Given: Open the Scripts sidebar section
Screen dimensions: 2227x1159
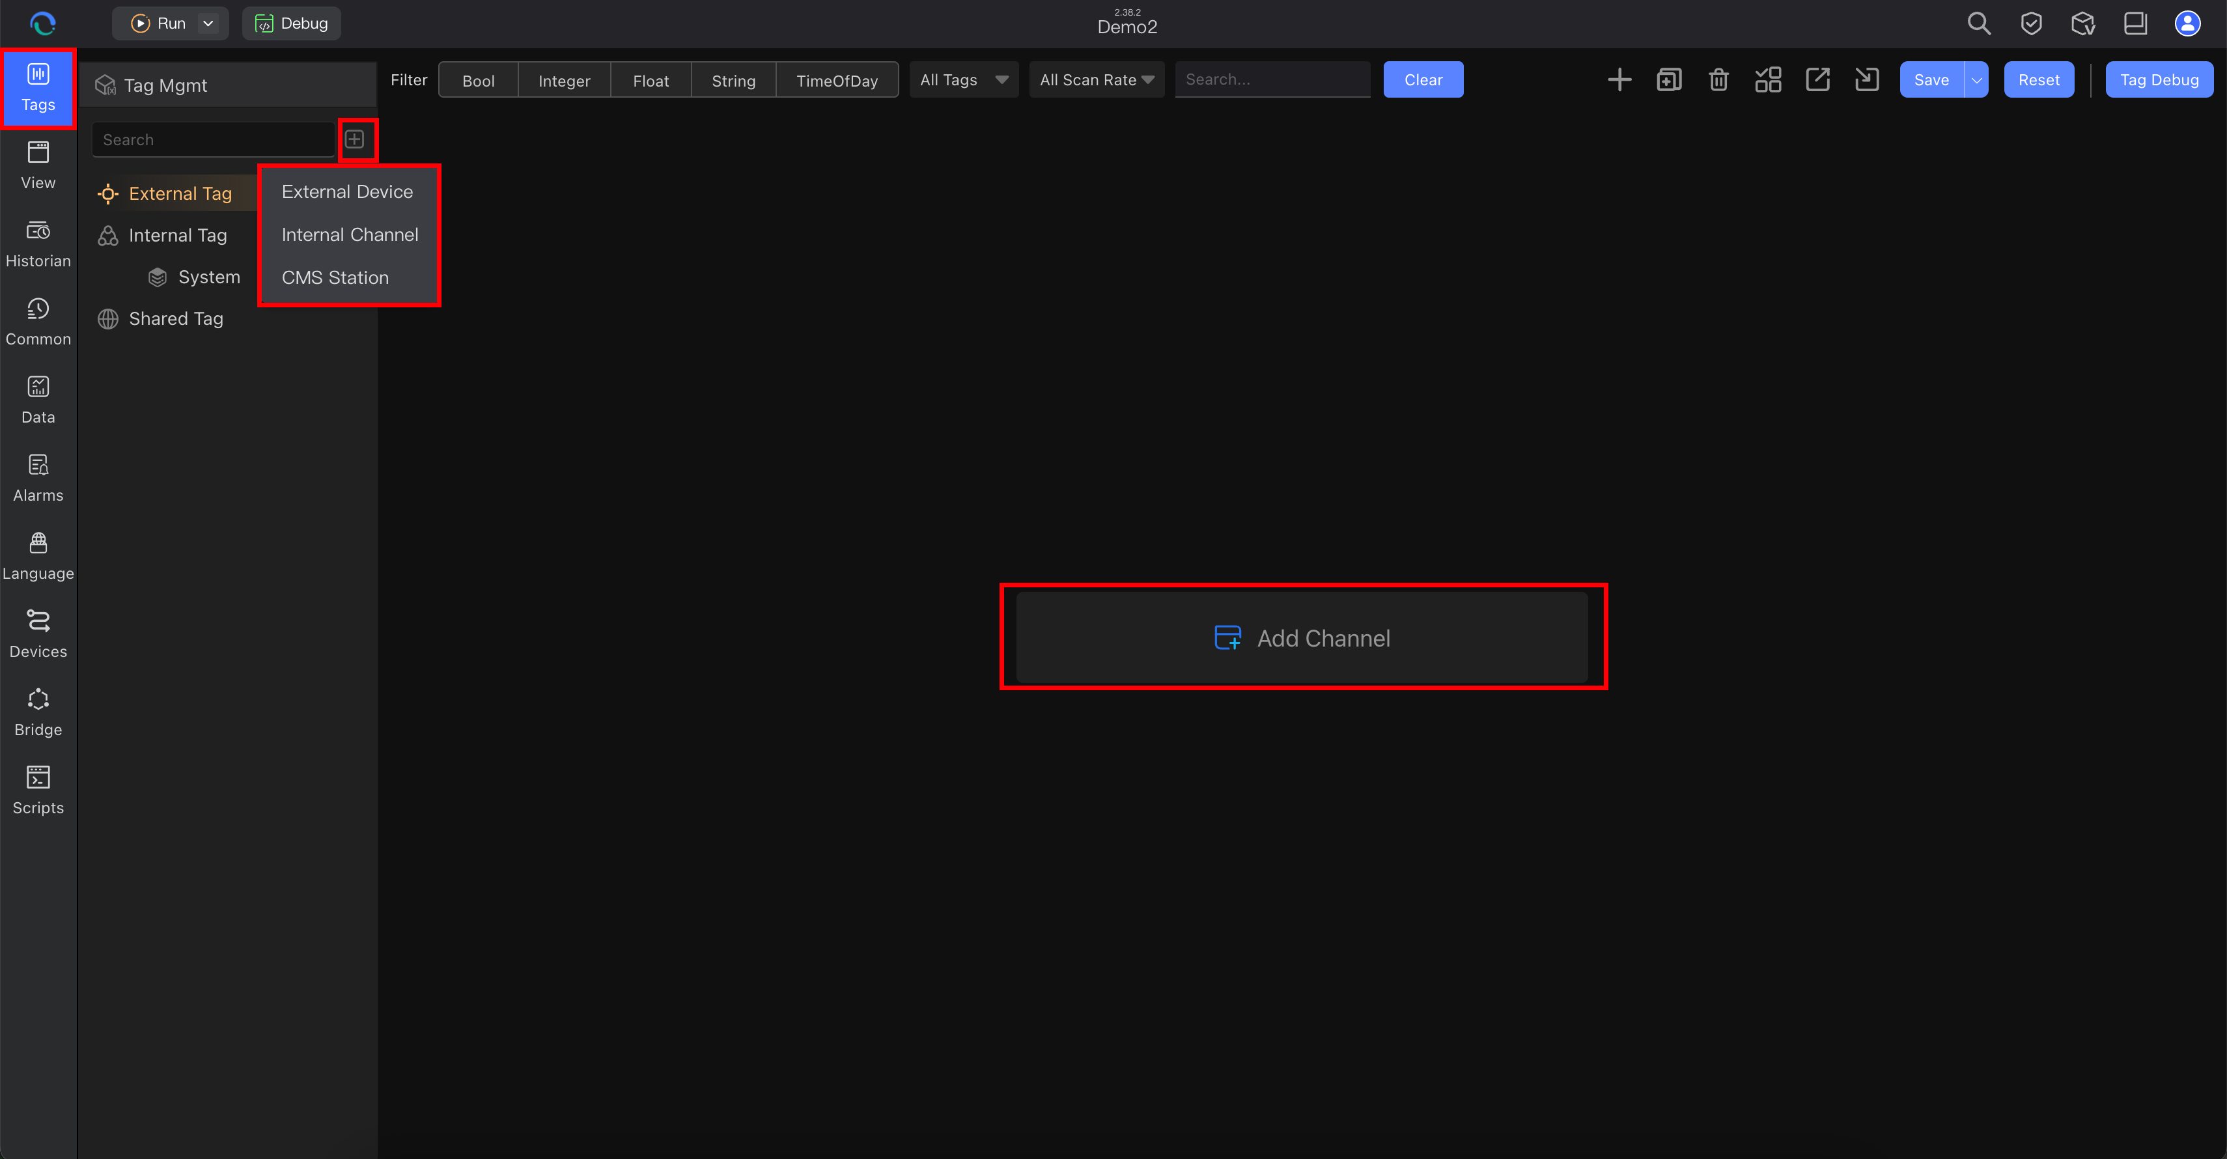Looking at the screenshot, I should [x=38, y=791].
